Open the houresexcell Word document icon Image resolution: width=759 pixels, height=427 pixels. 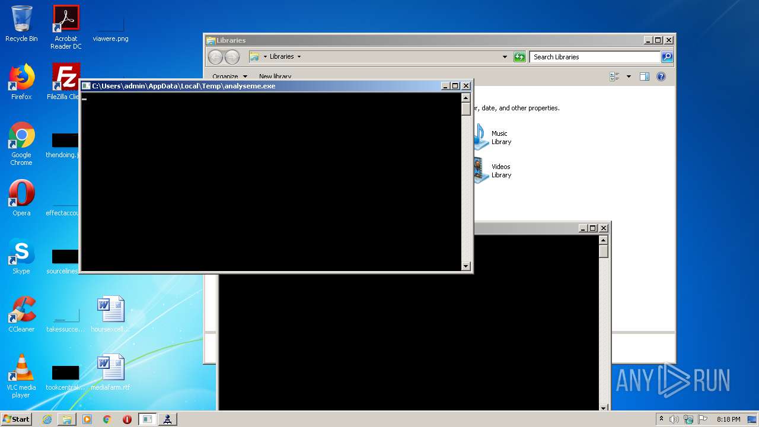(x=110, y=314)
